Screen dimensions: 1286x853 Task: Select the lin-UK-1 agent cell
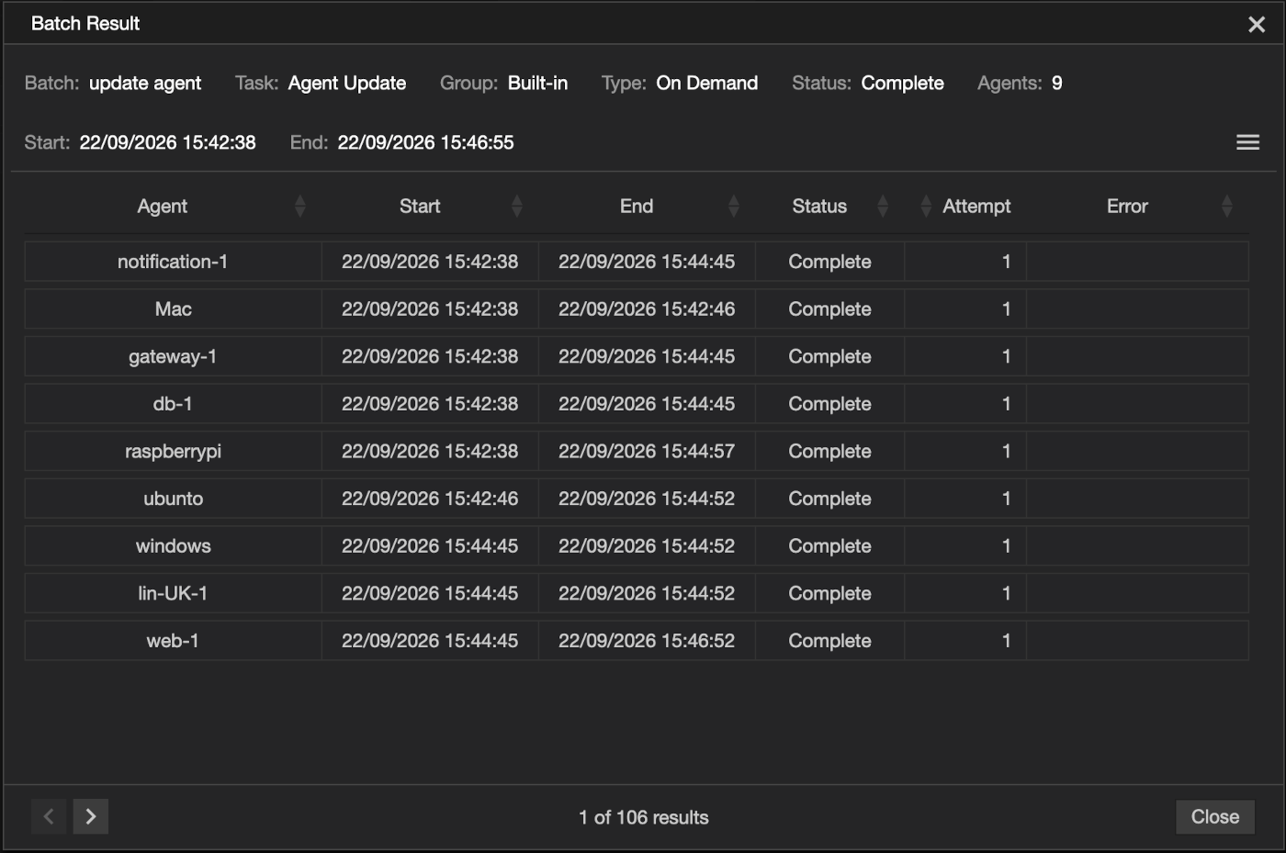173,594
